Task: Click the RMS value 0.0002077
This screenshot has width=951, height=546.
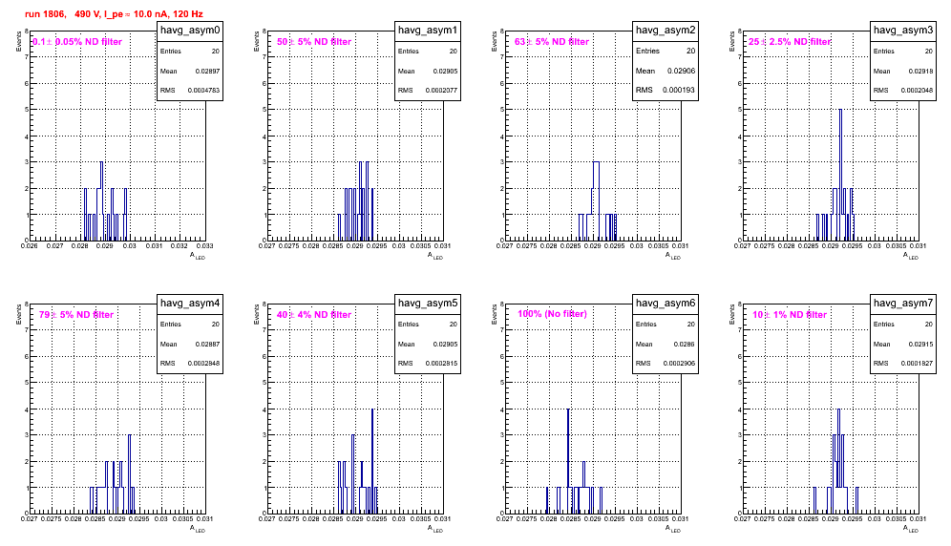Action: (441, 91)
